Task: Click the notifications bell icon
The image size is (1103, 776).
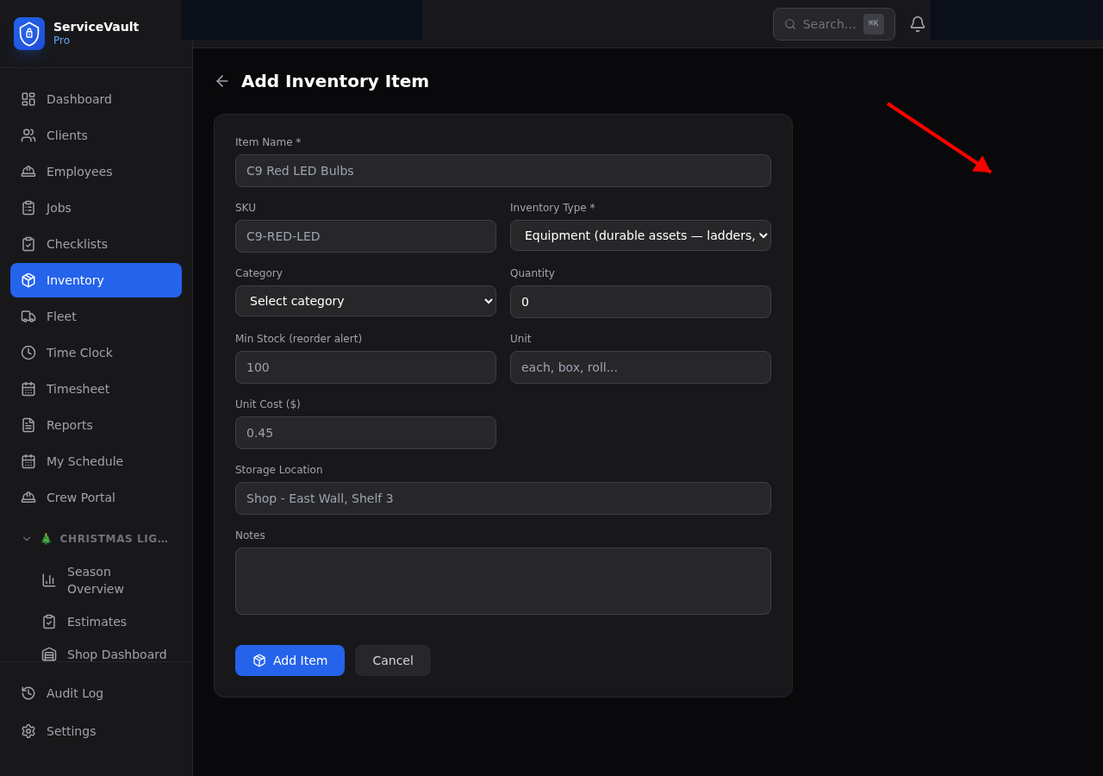Action: coord(918,24)
